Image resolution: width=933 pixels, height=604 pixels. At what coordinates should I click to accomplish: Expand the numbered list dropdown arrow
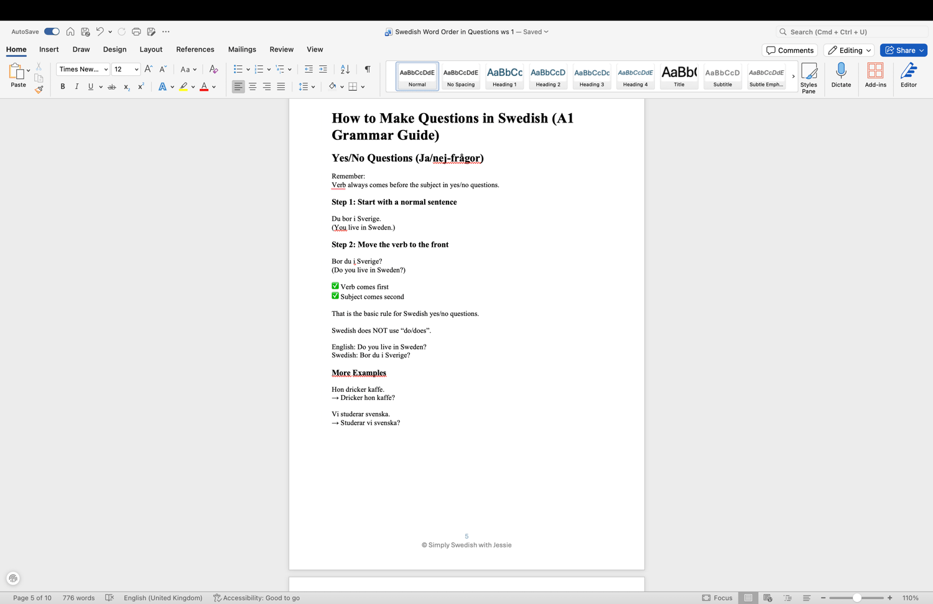click(x=269, y=70)
